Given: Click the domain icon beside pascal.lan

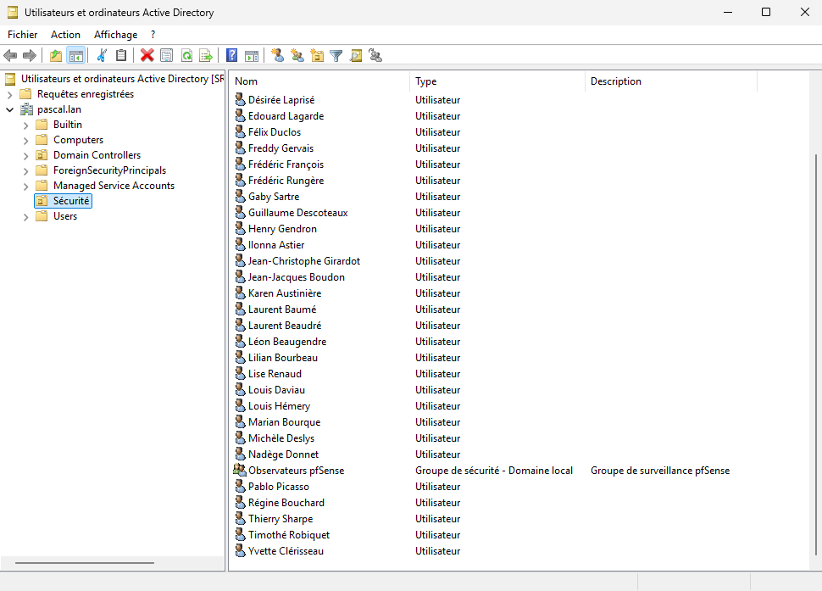Looking at the screenshot, I should coord(27,109).
